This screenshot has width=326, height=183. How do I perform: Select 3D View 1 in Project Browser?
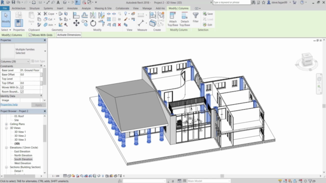click(x=20, y=132)
